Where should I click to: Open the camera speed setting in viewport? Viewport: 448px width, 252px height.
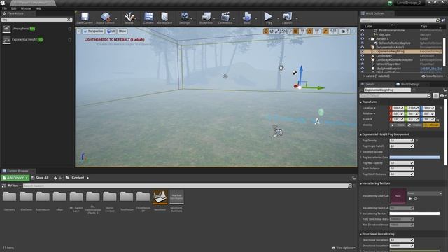click(345, 31)
